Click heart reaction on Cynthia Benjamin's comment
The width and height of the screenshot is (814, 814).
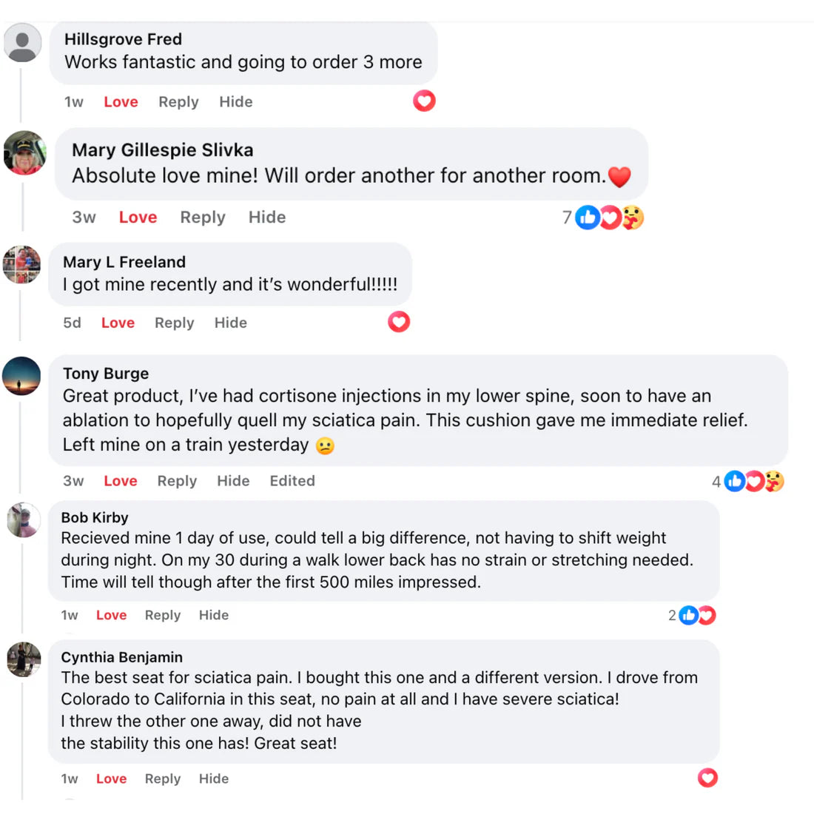pos(707,778)
